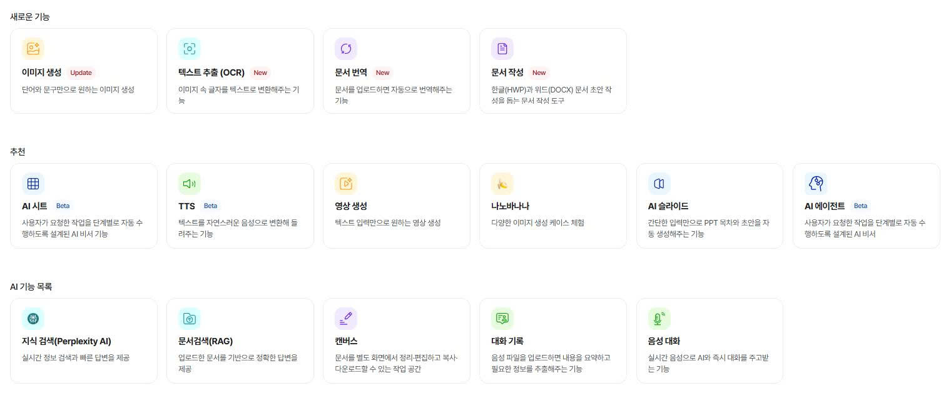Open the 대화 기록 chat icon
Viewport: 951px width, 403px height.
502,319
